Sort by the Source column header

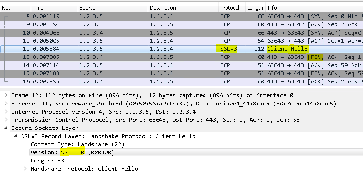(113, 8)
